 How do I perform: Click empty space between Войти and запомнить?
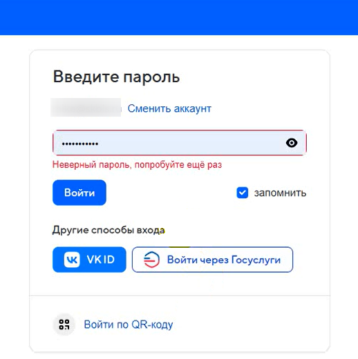tap(171, 193)
